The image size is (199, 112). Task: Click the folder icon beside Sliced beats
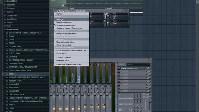[5, 16]
